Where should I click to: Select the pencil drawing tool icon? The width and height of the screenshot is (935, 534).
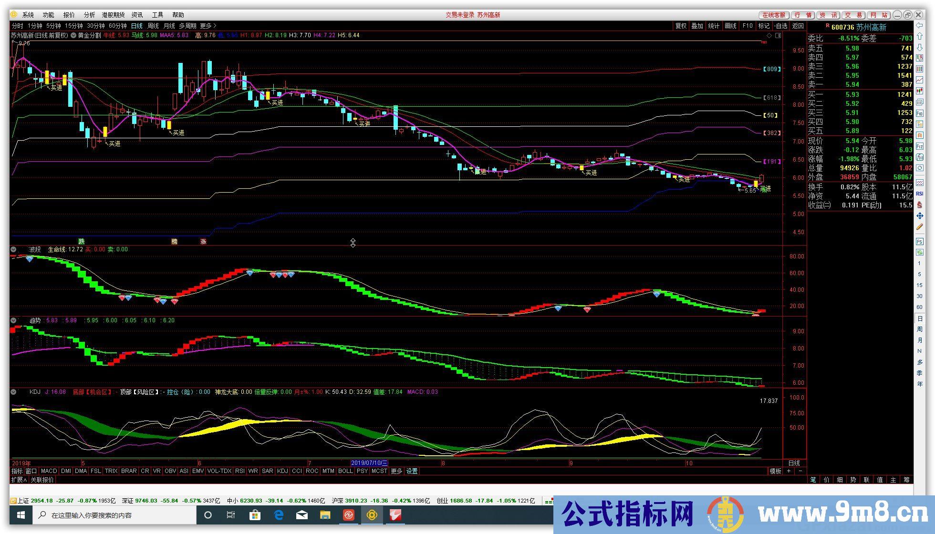pyautogui.click(x=919, y=227)
